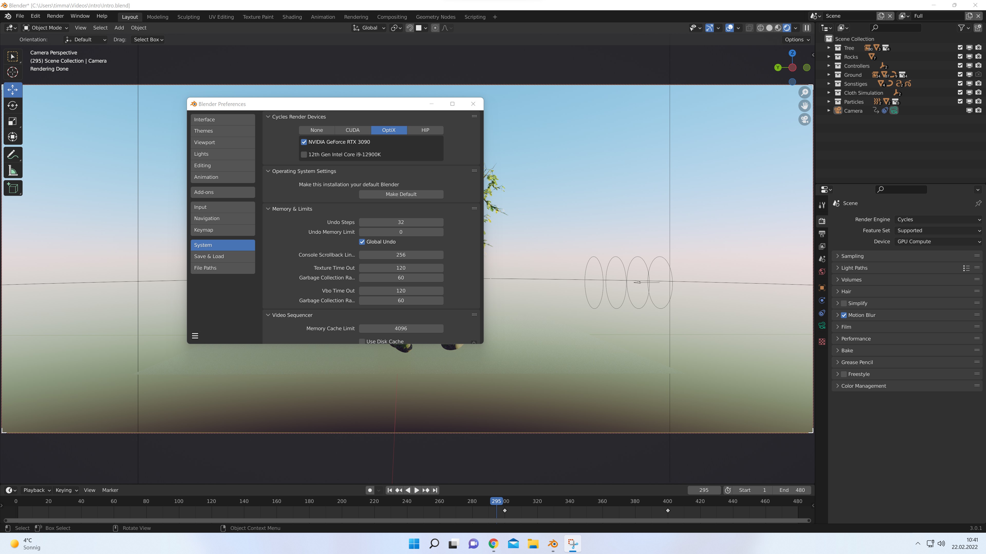Click the Add-ons menu item

(x=204, y=192)
